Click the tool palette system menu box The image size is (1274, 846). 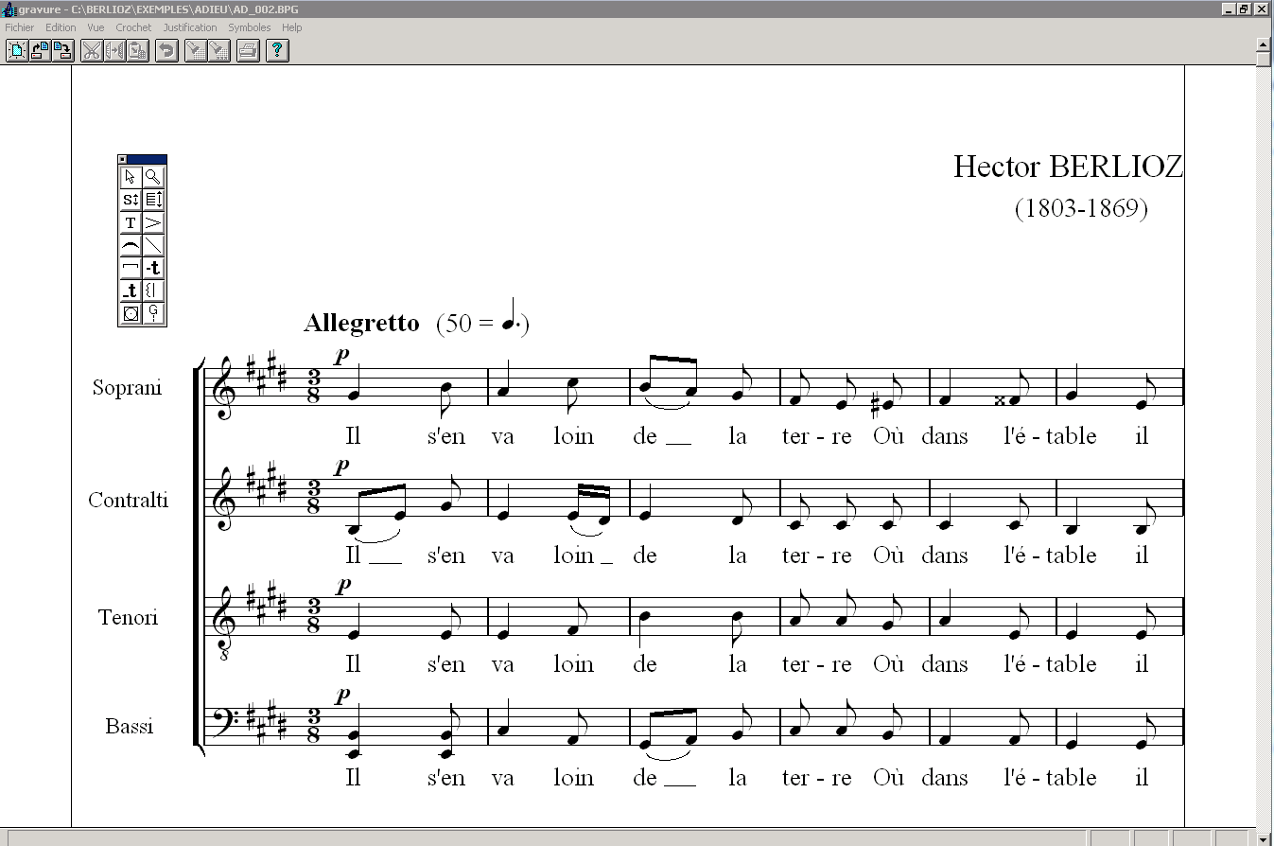click(x=123, y=160)
